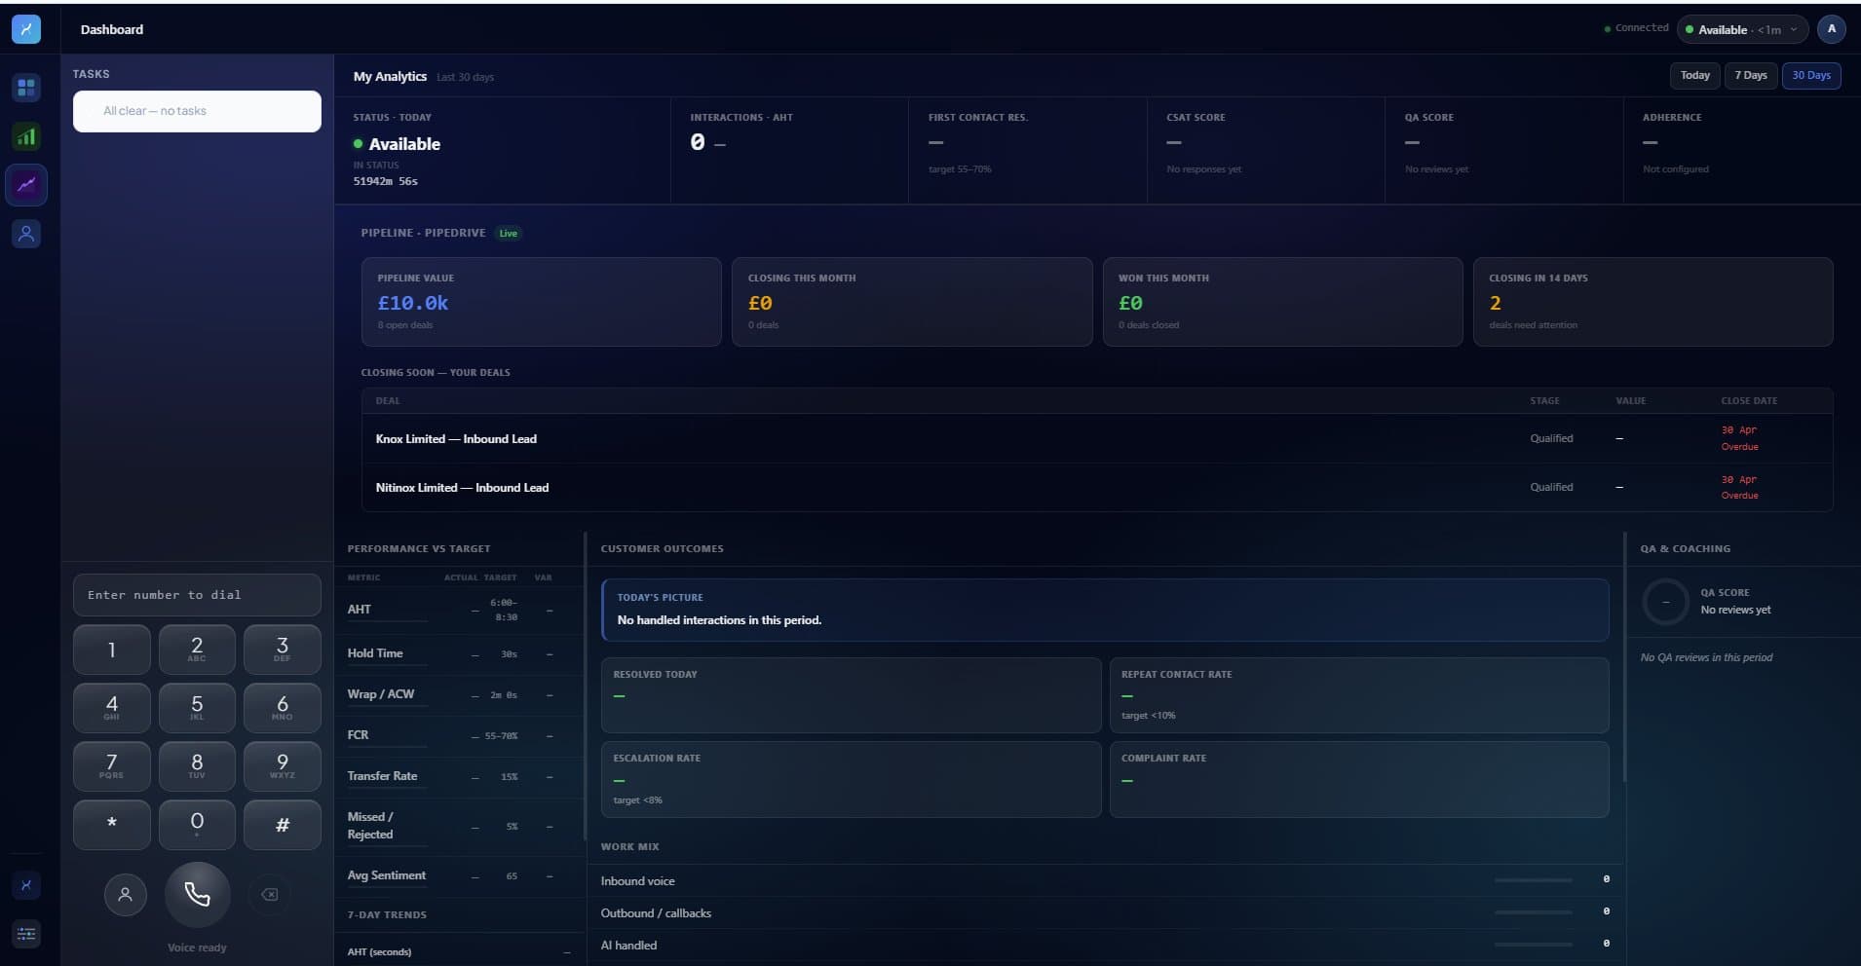
Task: Open the grid dashboard icon in sidebar
Action: click(26, 88)
